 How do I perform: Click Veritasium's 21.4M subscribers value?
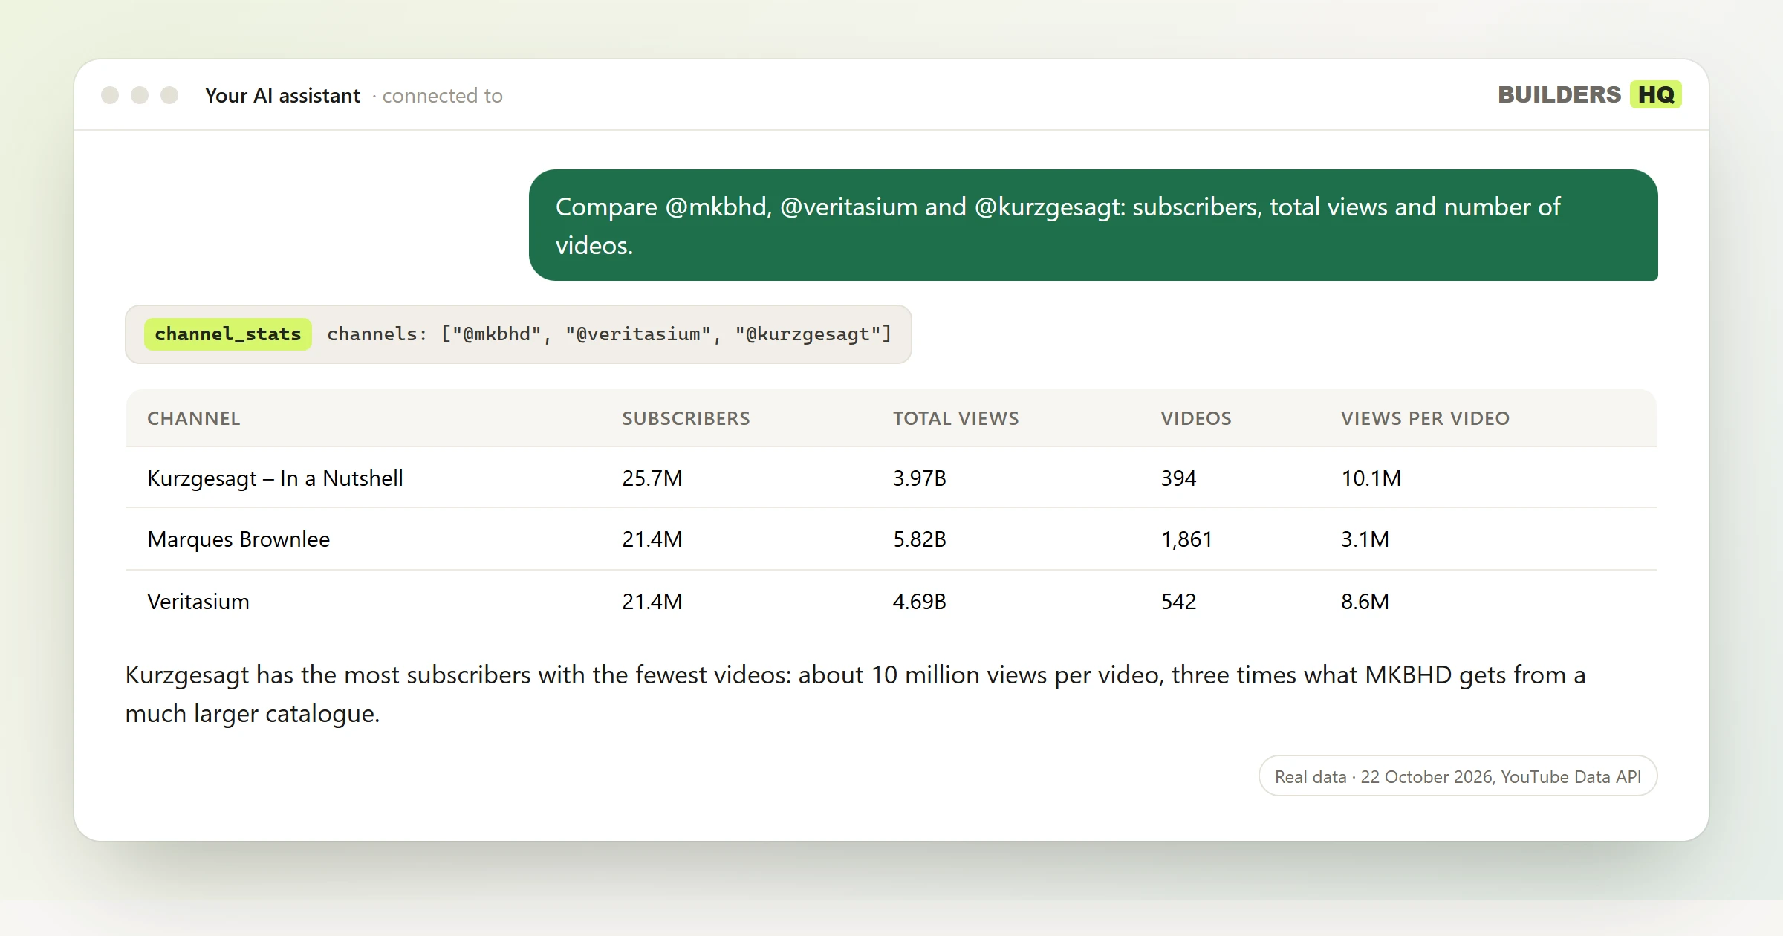pyautogui.click(x=652, y=602)
